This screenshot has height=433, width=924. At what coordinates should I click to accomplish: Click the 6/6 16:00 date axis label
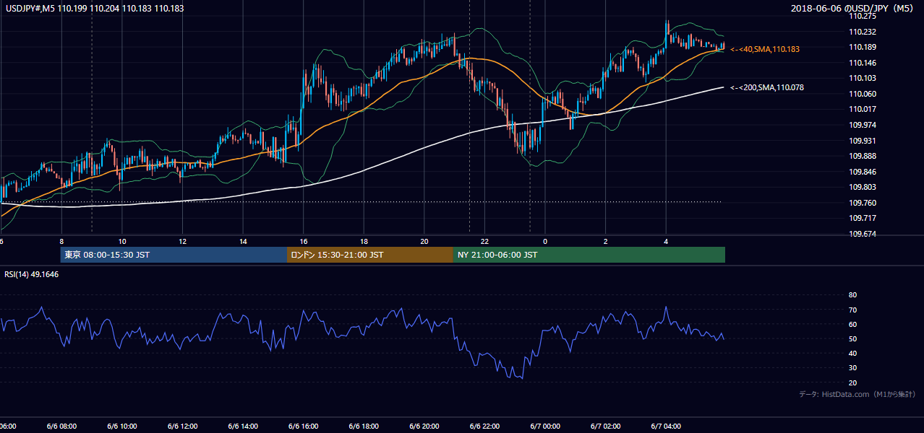pyautogui.click(x=303, y=427)
